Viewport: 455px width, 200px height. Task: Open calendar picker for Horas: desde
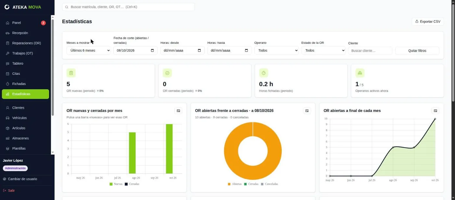(x=200, y=50)
